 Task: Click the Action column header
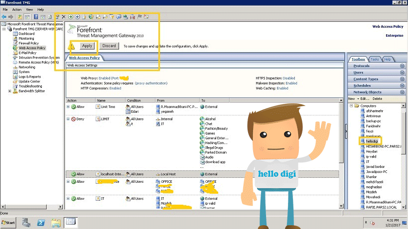tap(81, 101)
